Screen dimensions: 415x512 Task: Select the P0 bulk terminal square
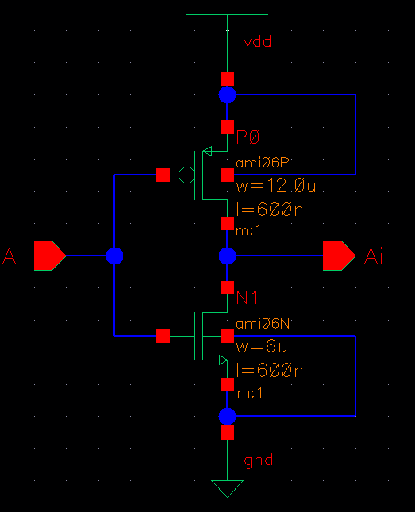[x=227, y=175]
